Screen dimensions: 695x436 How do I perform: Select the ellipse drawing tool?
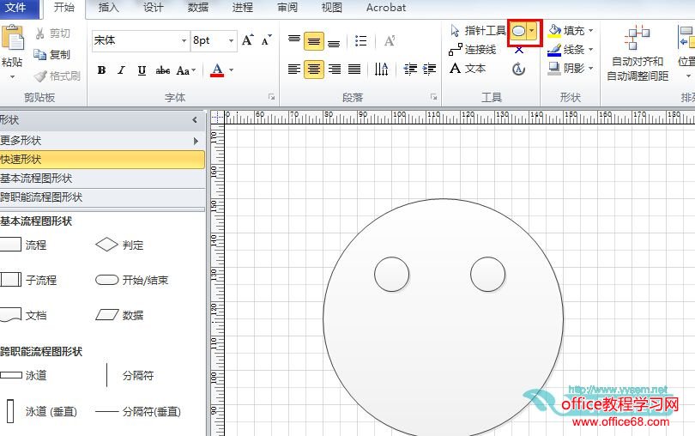(519, 31)
